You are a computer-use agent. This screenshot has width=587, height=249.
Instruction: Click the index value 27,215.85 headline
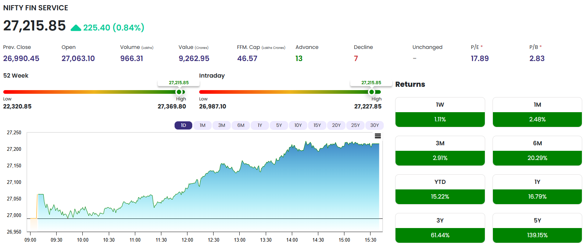click(35, 26)
